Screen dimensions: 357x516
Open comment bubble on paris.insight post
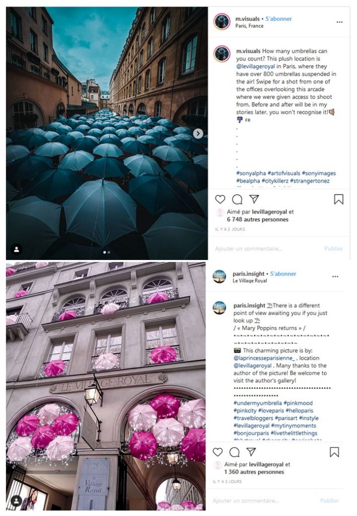click(234, 452)
